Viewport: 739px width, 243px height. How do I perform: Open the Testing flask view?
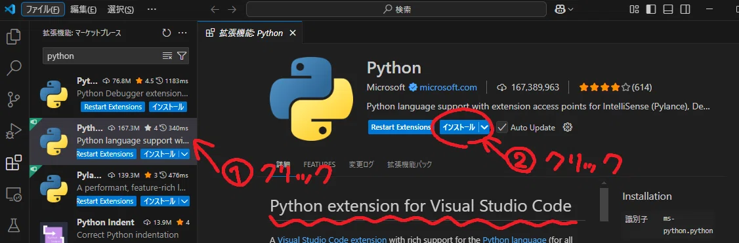point(13,225)
